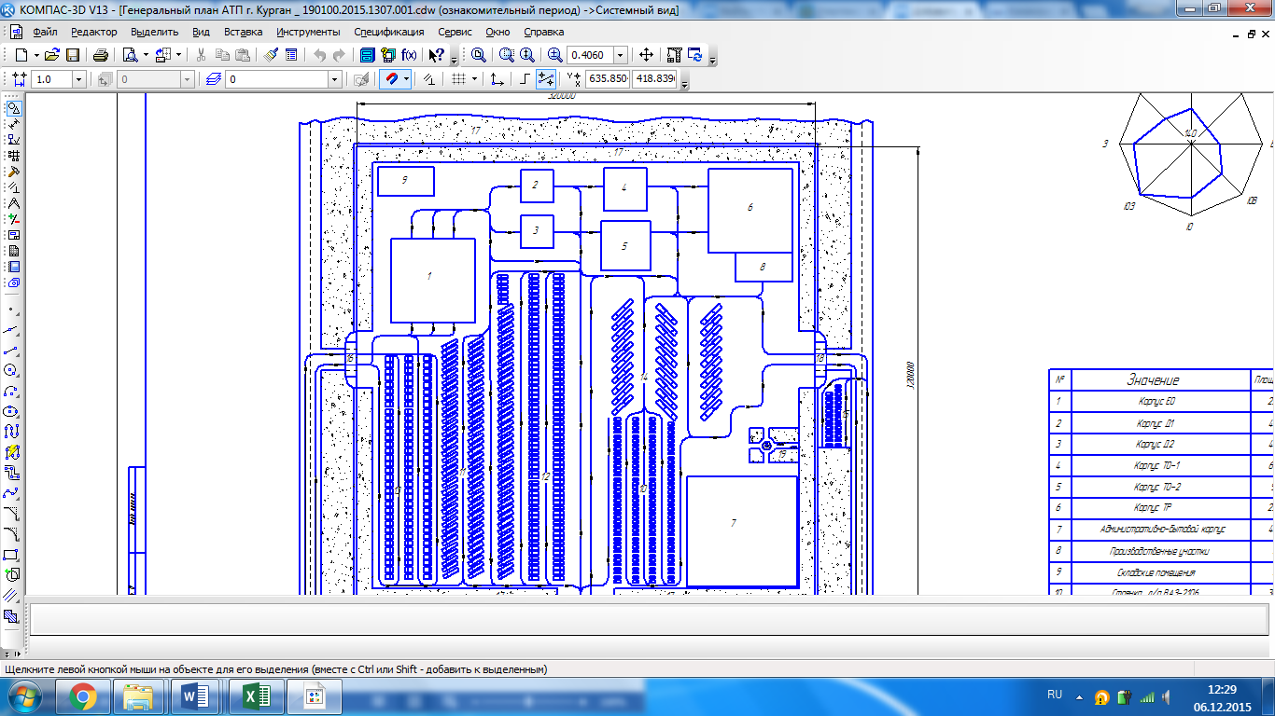Click the RU language indicator in tray
Image resolution: width=1275 pixels, height=716 pixels.
click(x=1055, y=695)
